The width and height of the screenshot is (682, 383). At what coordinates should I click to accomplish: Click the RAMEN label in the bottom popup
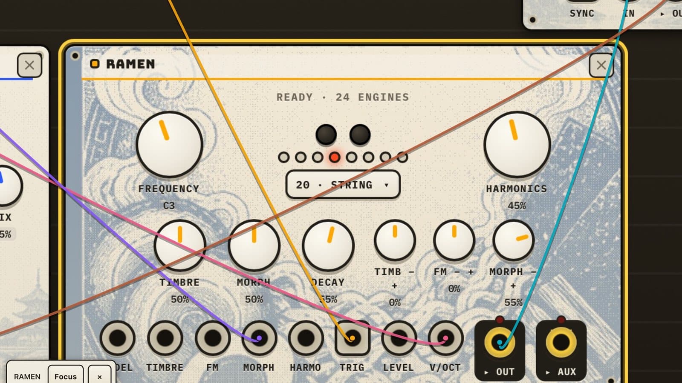[x=27, y=377]
